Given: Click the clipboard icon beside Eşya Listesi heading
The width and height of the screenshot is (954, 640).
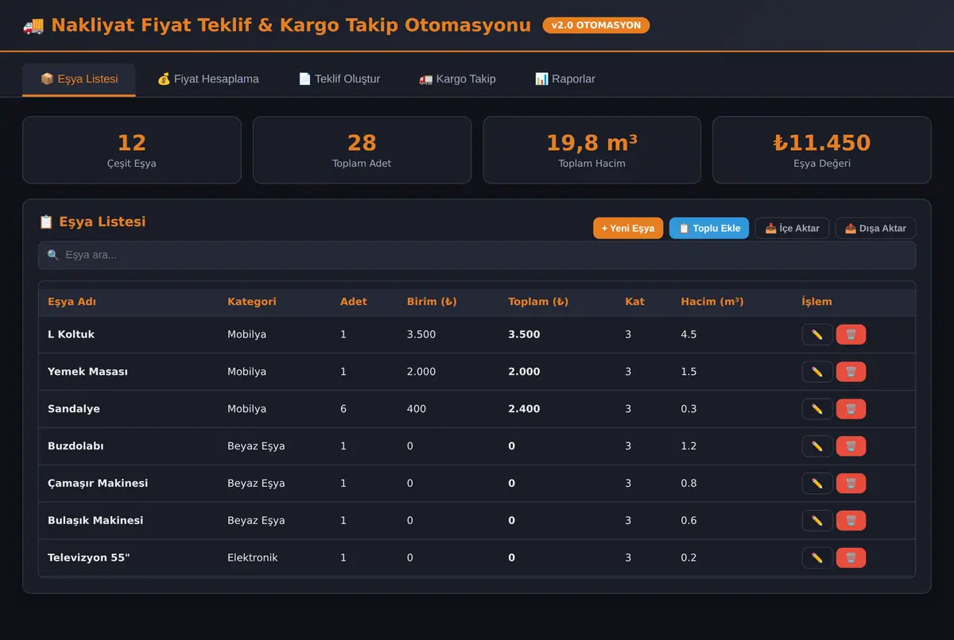Looking at the screenshot, I should pyautogui.click(x=46, y=222).
